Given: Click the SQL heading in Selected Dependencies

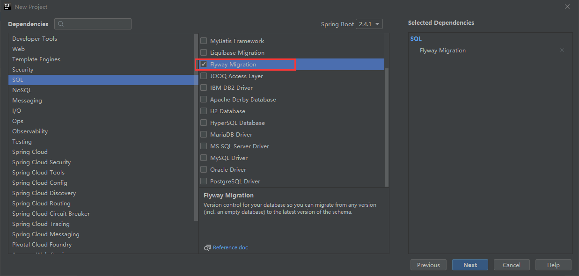Looking at the screenshot, I should 416,39.
